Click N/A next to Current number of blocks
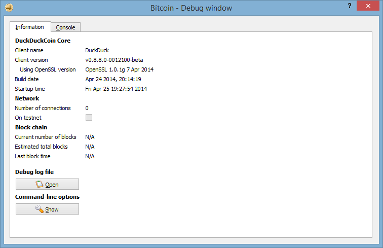Viewport: 383px width, 248px height. coord(90,137)
